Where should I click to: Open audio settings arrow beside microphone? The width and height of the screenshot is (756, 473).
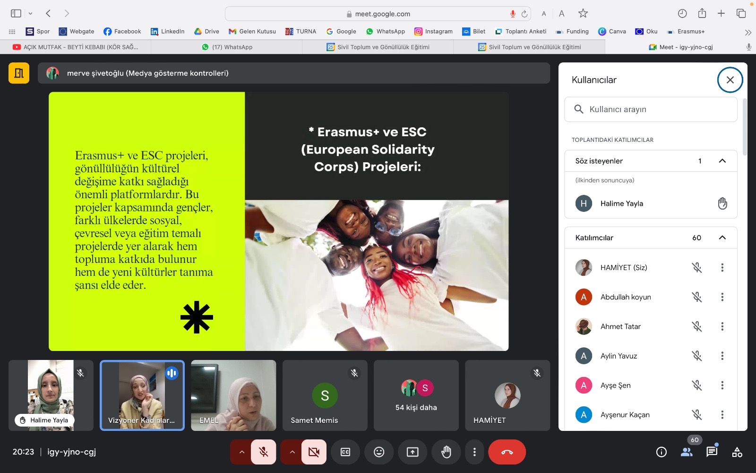click(241, 452)
